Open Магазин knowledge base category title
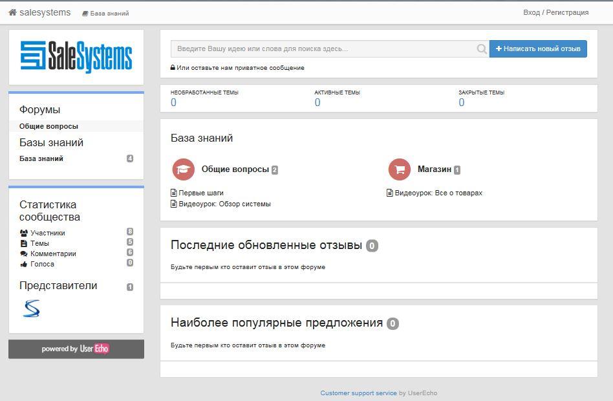The height and width of the screenshot is (401, 613). point(435,169)
